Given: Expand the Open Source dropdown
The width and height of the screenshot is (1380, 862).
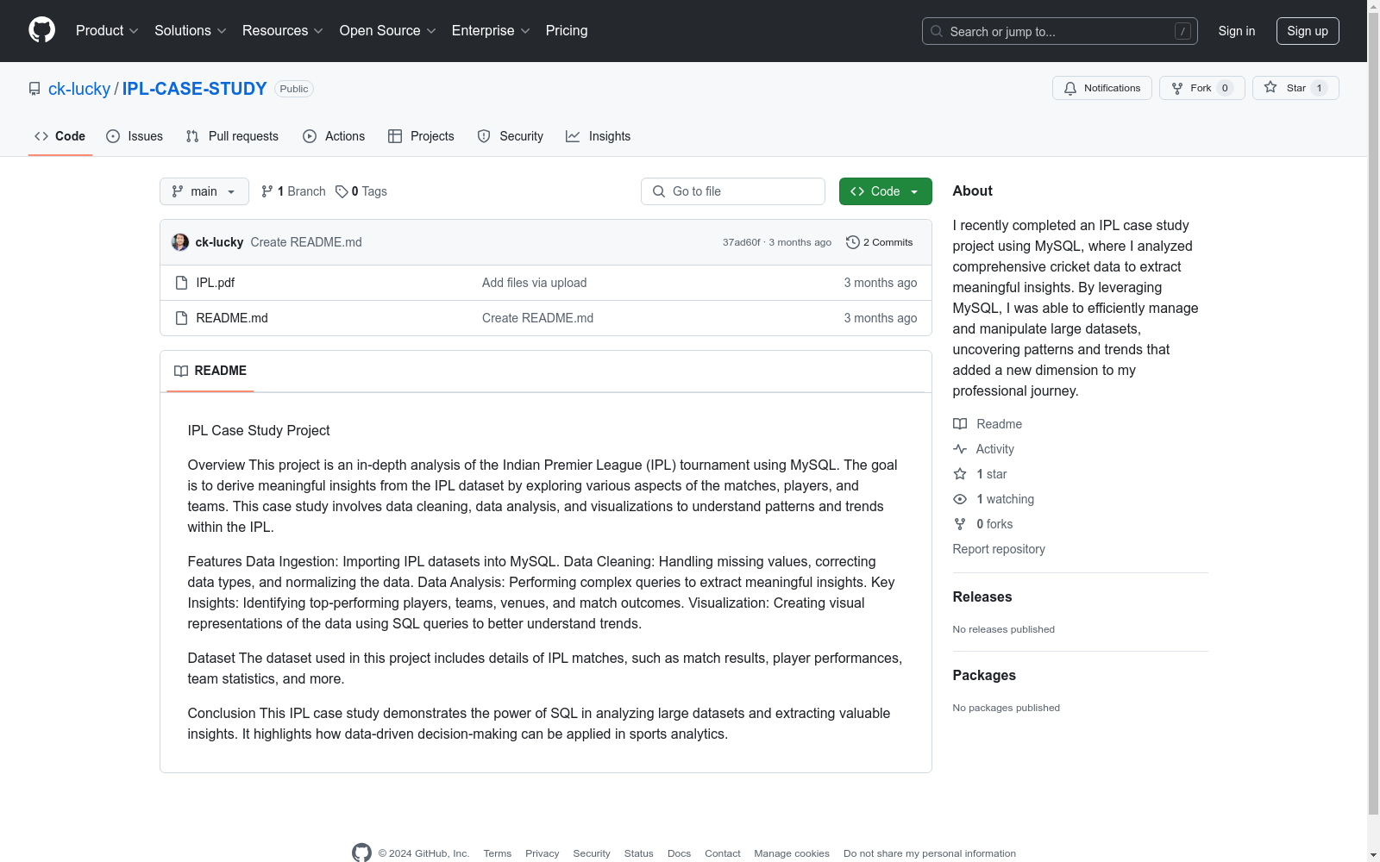Looking at the screenshot, I should 388,31.
